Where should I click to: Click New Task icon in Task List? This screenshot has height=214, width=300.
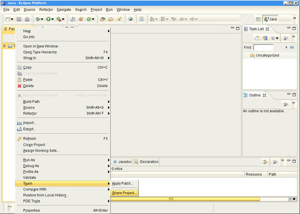point(257,38)
